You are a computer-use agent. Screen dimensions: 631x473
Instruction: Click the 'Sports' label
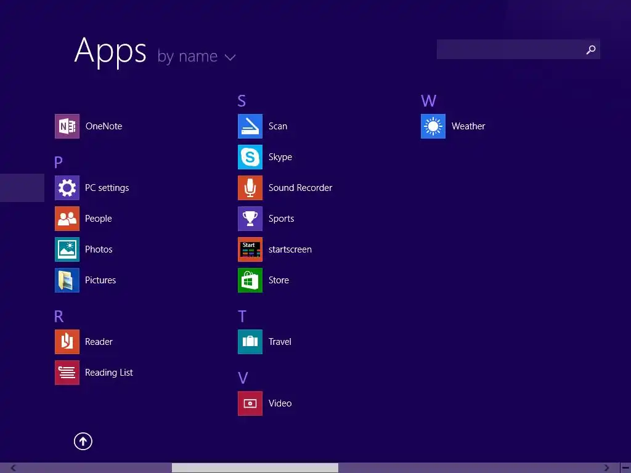pos(281,219)
